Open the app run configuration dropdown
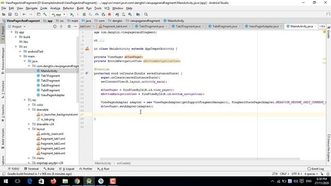 click(x=58, y=14)
